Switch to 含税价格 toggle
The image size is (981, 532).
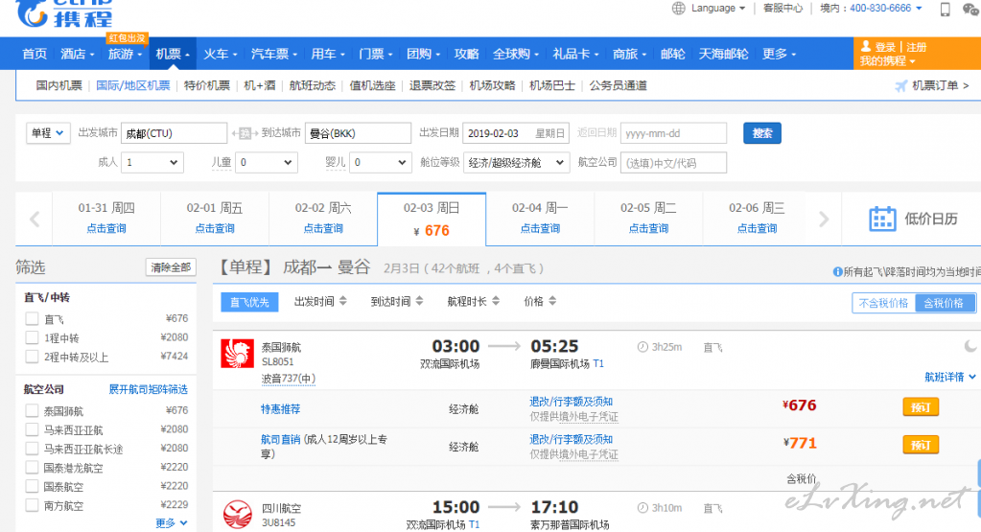pos(944,303)
